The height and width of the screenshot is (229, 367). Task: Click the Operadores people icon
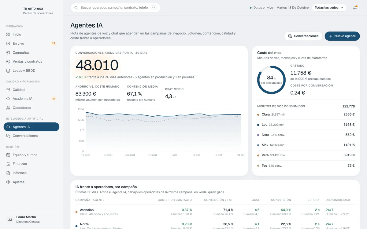(8, 108)
